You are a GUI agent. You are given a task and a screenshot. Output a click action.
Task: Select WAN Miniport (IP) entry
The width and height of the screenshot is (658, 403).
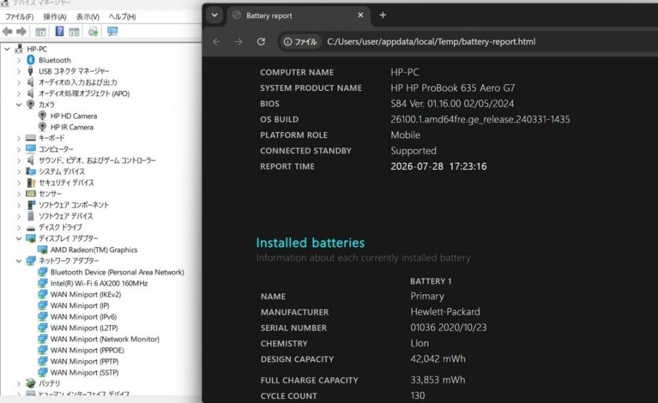click(80, 306)
